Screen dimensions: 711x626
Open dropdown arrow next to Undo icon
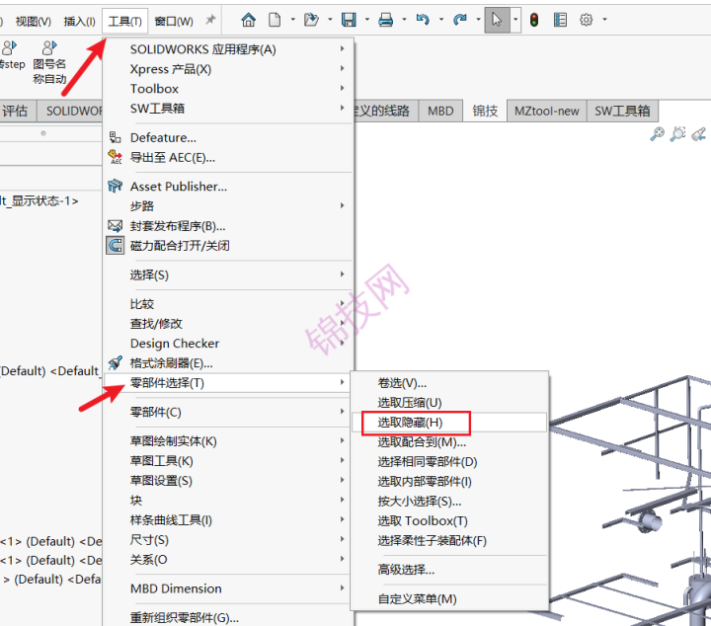tap(440, 20)
